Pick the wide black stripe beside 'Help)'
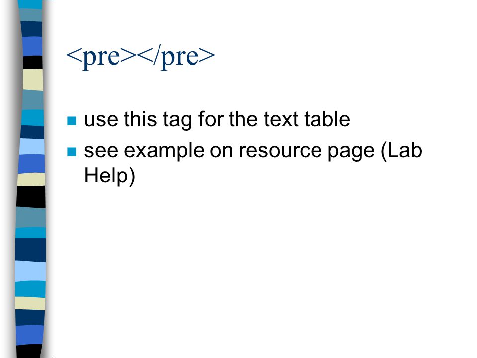Viewport: 477px width, 358px height. pyautogui.click(x=31, y=197)
